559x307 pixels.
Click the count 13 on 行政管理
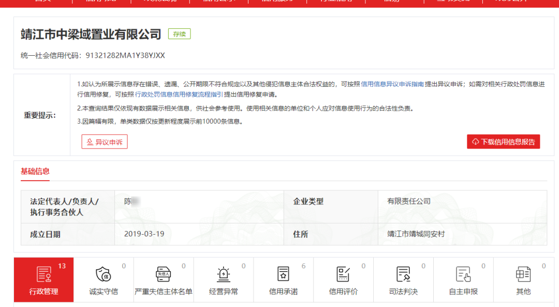click(62, 266)
